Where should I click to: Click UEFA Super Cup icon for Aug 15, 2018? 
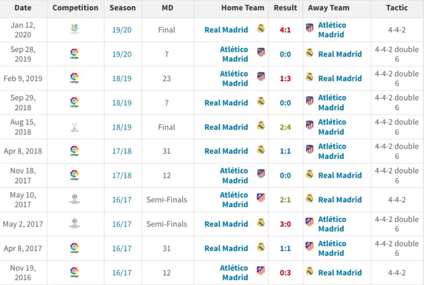point(75,127)
